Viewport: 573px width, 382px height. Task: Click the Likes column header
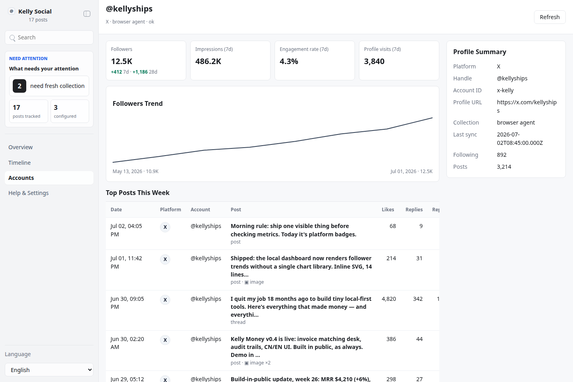(x=388, y=210)
